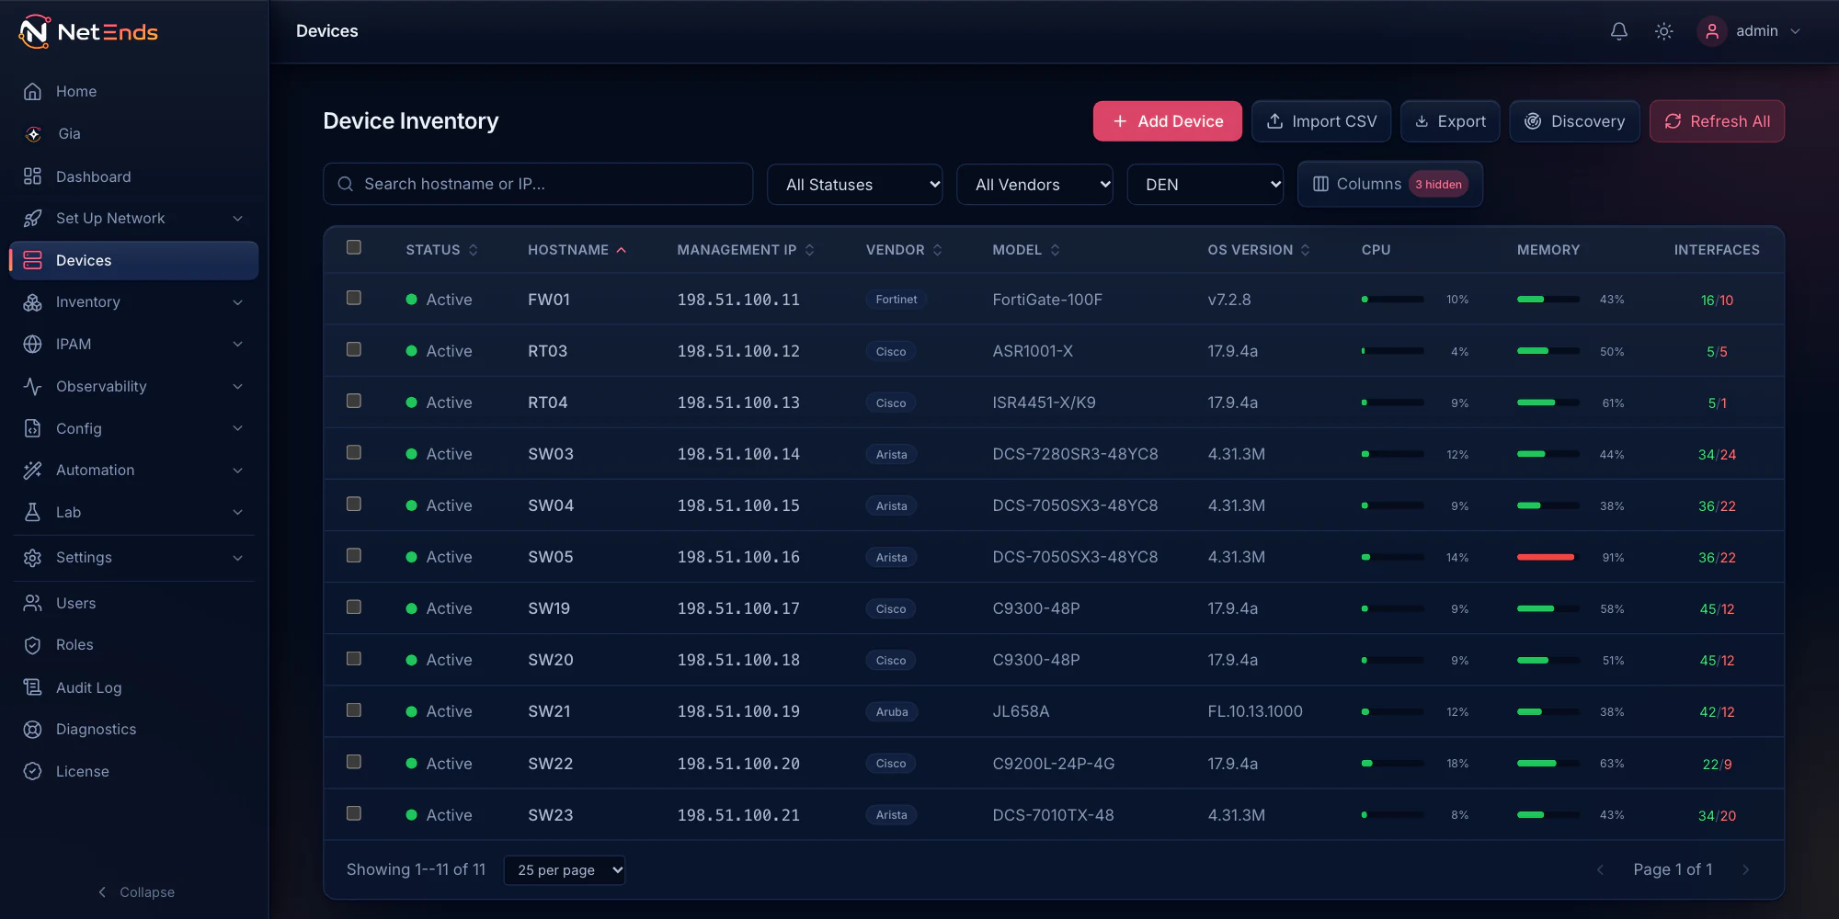
Task: Launch Discovery button
Action: (x=1574, y=121)
